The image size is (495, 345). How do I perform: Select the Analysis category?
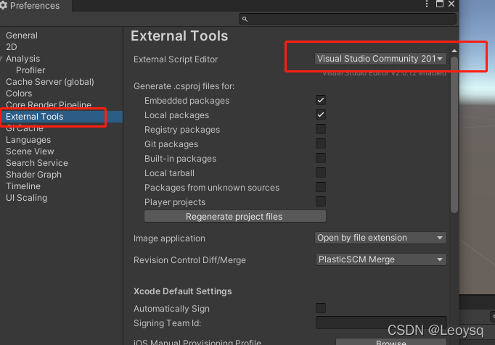pyautogui.click(x=22, y=59)
